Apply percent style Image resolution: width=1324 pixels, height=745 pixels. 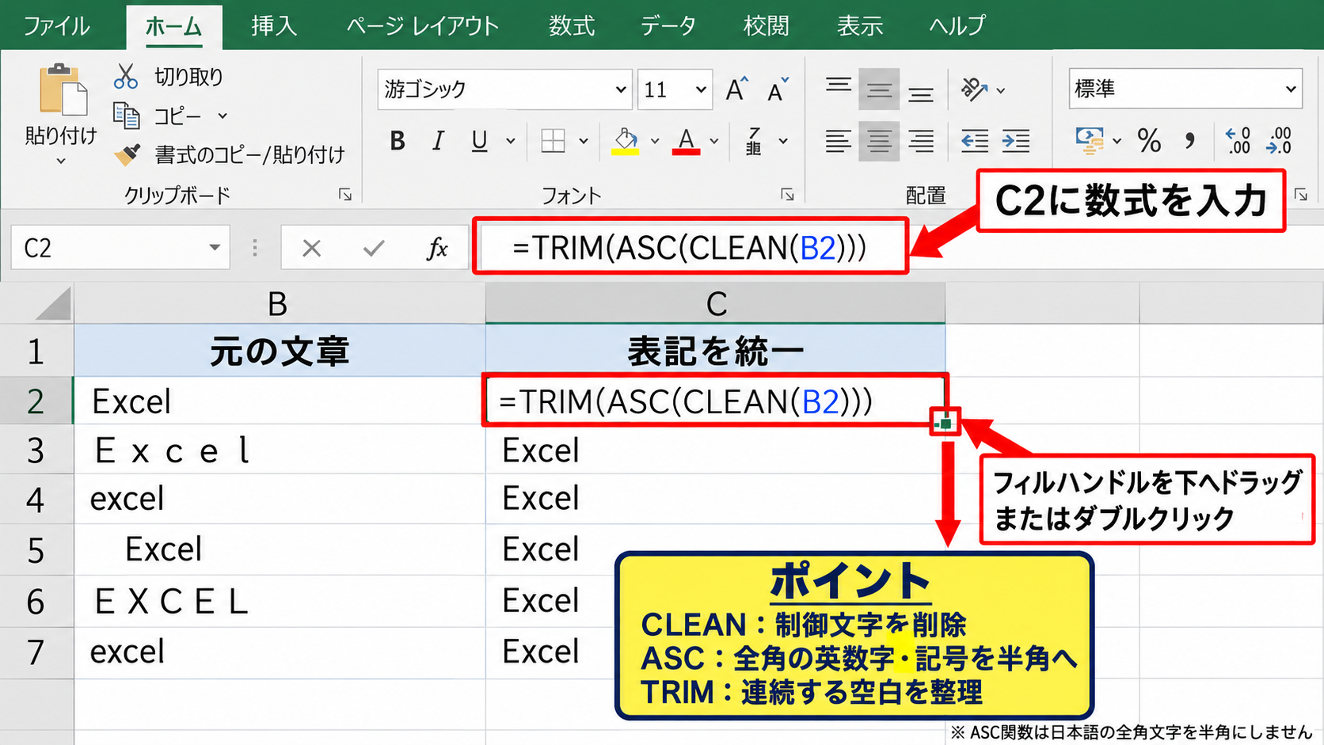coord(1149,141)
